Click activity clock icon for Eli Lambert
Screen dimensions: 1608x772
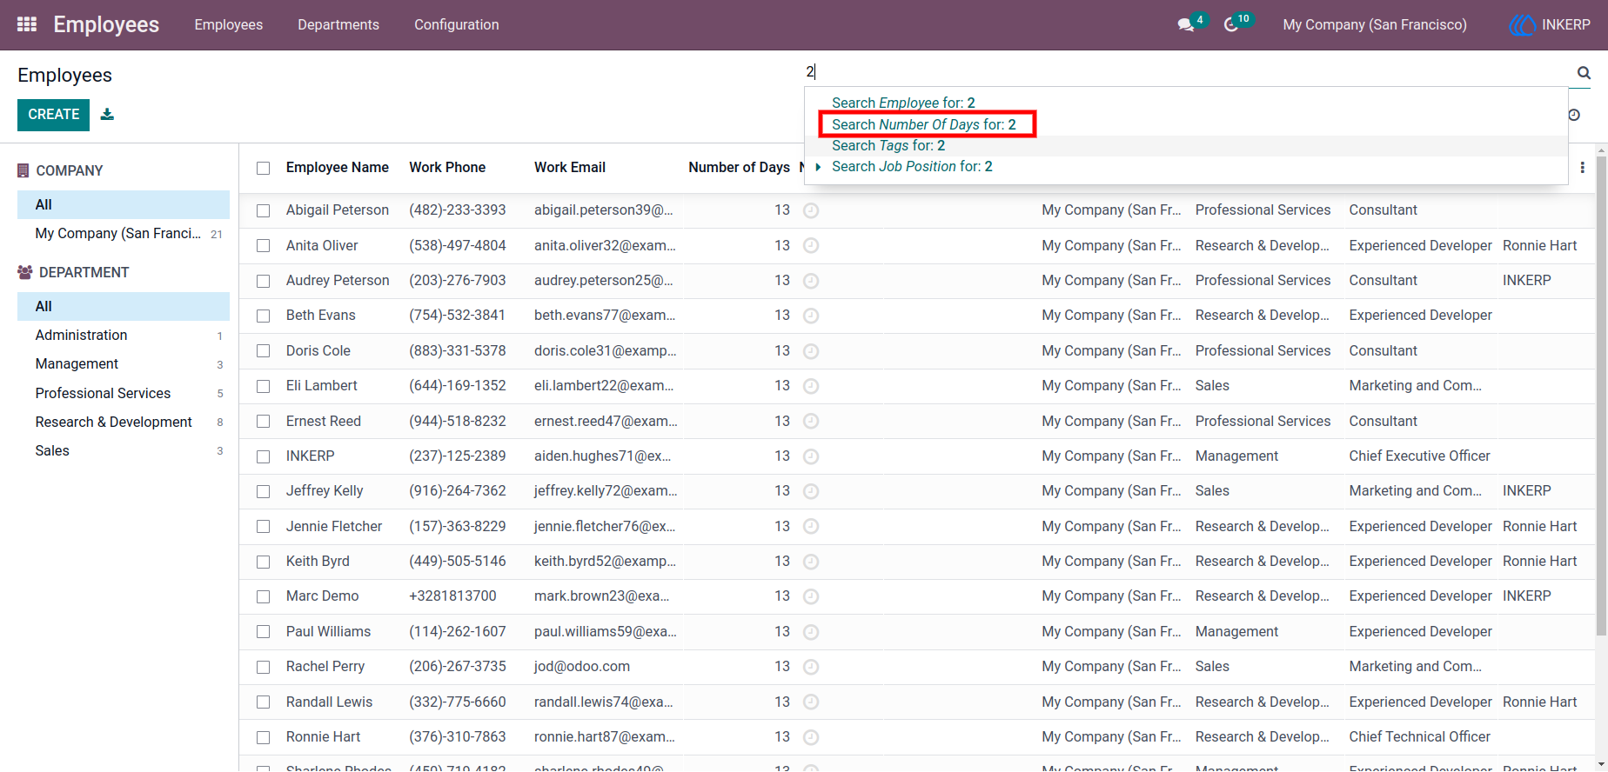point(811,386)
